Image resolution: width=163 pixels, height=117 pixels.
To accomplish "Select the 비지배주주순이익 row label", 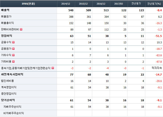I will click(14, 113).
